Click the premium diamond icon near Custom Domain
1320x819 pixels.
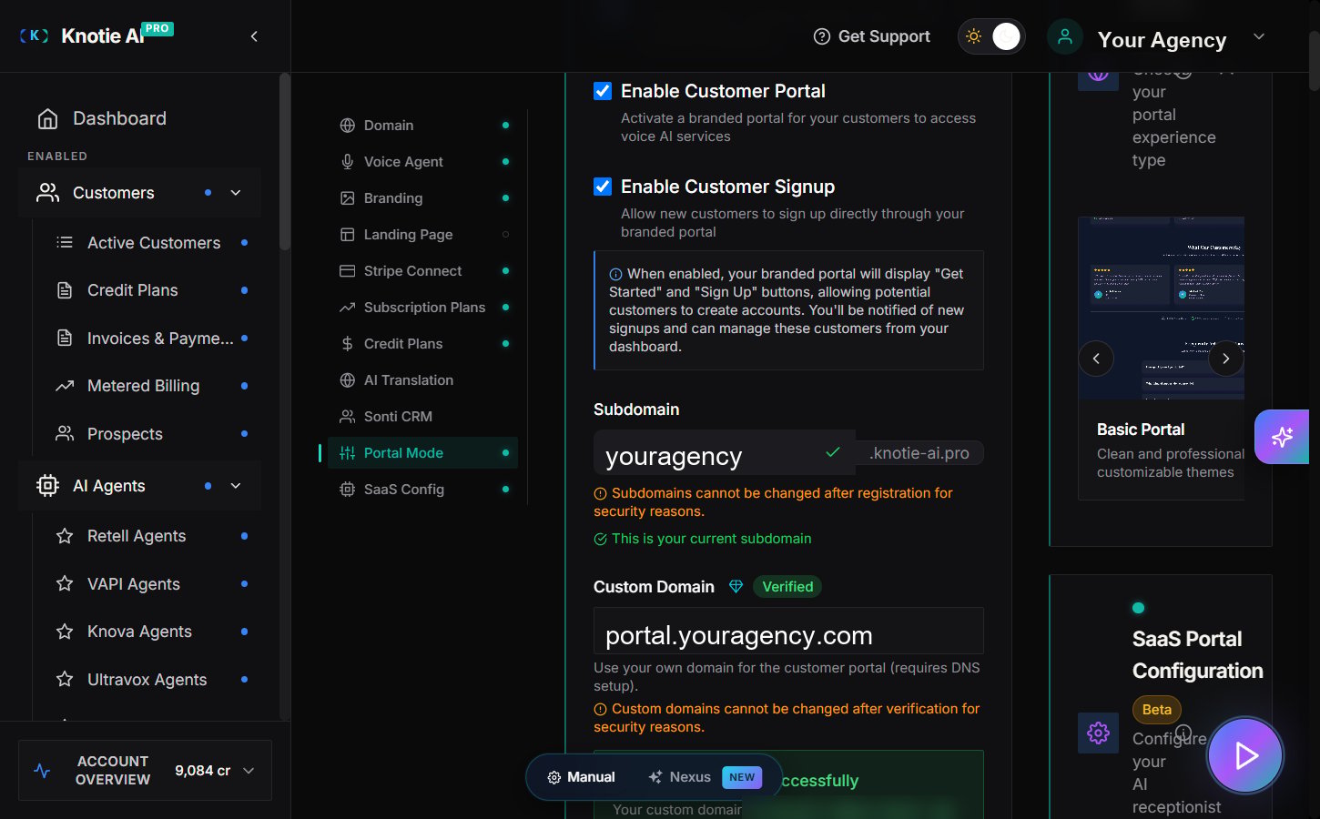point(736,587)
